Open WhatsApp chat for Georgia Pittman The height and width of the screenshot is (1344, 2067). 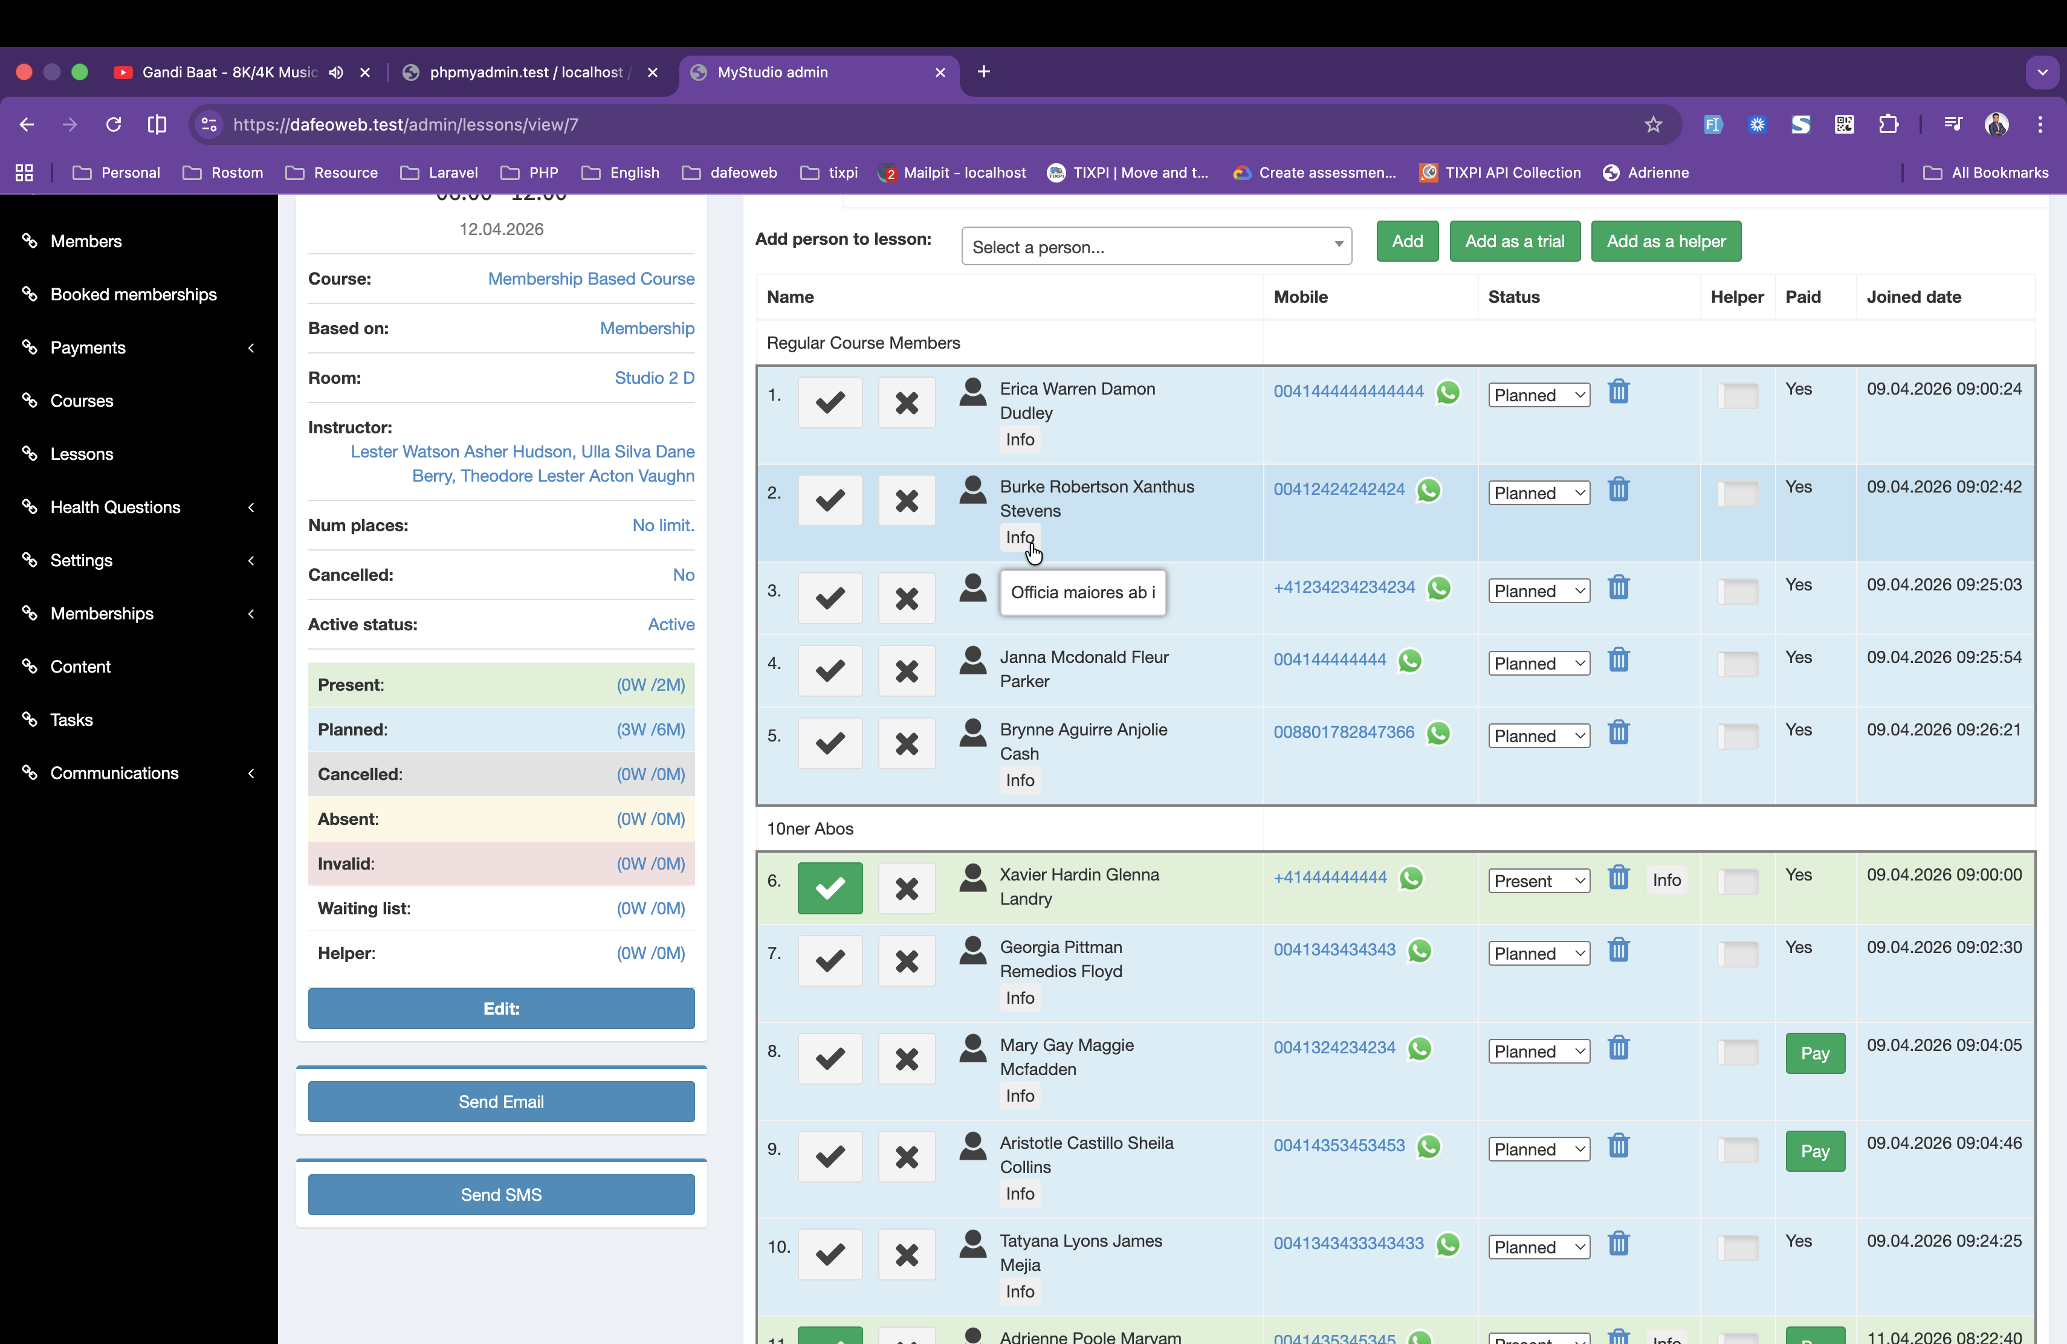[1419, 951]
